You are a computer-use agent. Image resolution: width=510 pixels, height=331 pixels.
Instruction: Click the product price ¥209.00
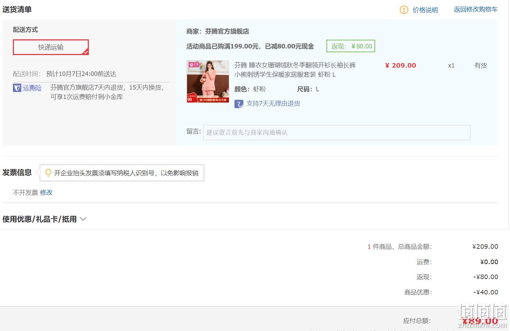click(x=401, y=65)
